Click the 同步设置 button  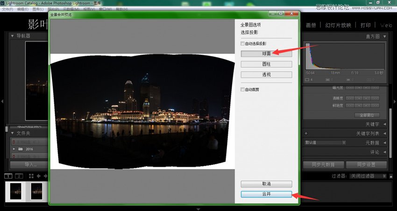point(366,165)
